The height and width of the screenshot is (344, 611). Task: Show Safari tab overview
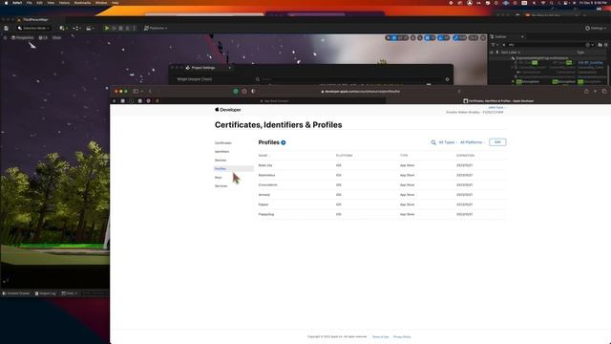click(x=604, y=92)
